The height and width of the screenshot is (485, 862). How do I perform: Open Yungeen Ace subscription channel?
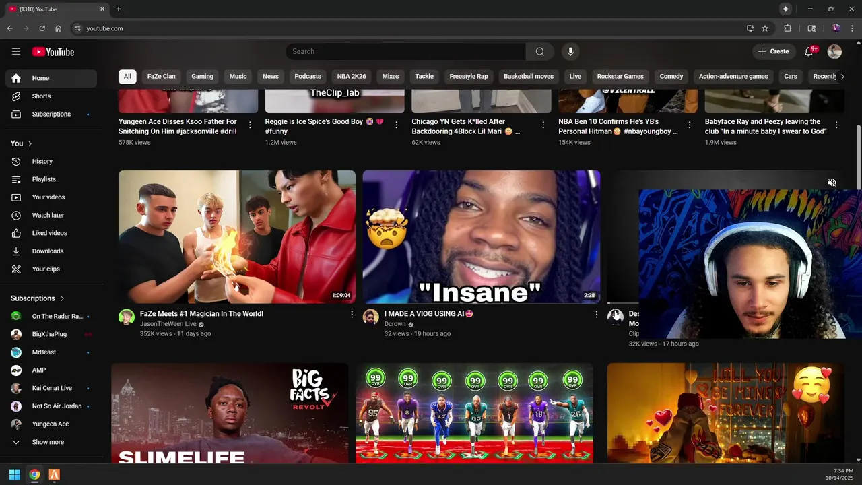tap(51, 424)
